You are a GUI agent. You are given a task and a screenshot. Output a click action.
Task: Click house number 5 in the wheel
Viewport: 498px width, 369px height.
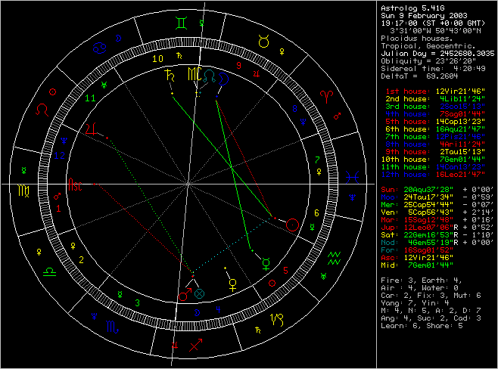[x=285, y=271]
